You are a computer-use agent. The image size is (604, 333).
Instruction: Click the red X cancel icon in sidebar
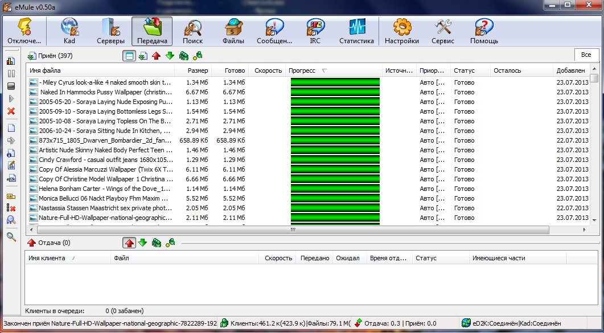[11, 111]
